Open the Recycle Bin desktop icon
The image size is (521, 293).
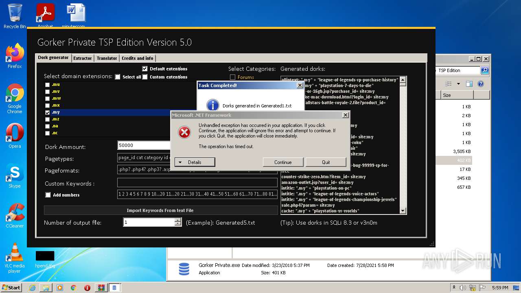point(15,16)
